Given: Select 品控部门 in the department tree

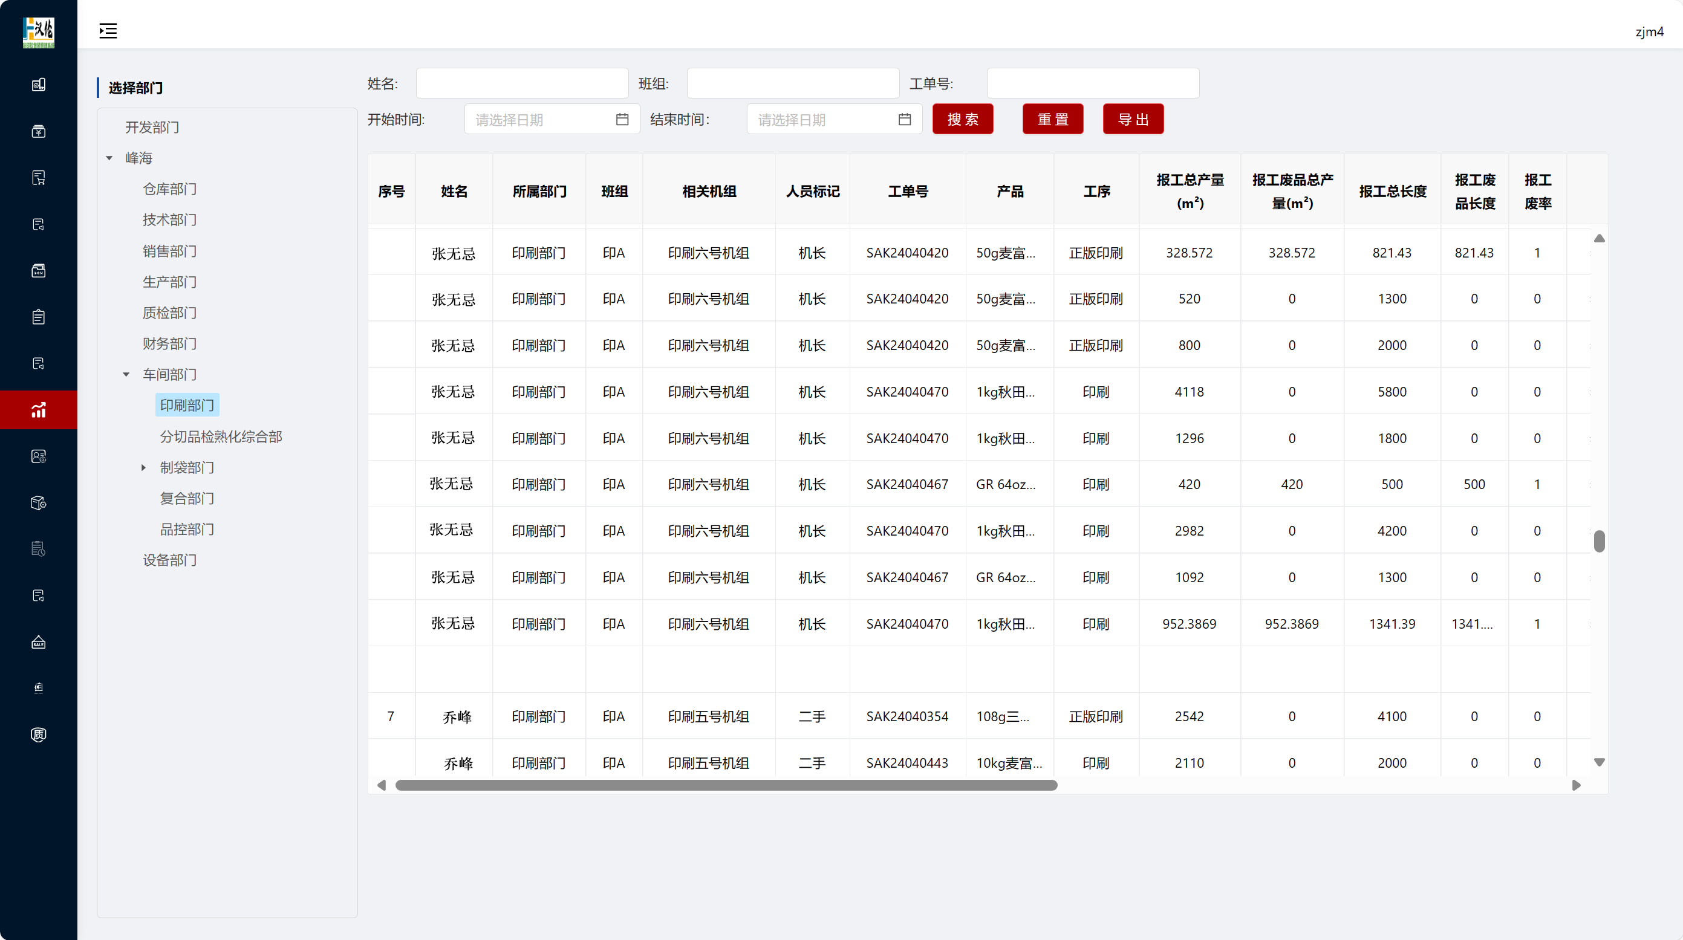Looking at the screenshot, I should (187, 529).
